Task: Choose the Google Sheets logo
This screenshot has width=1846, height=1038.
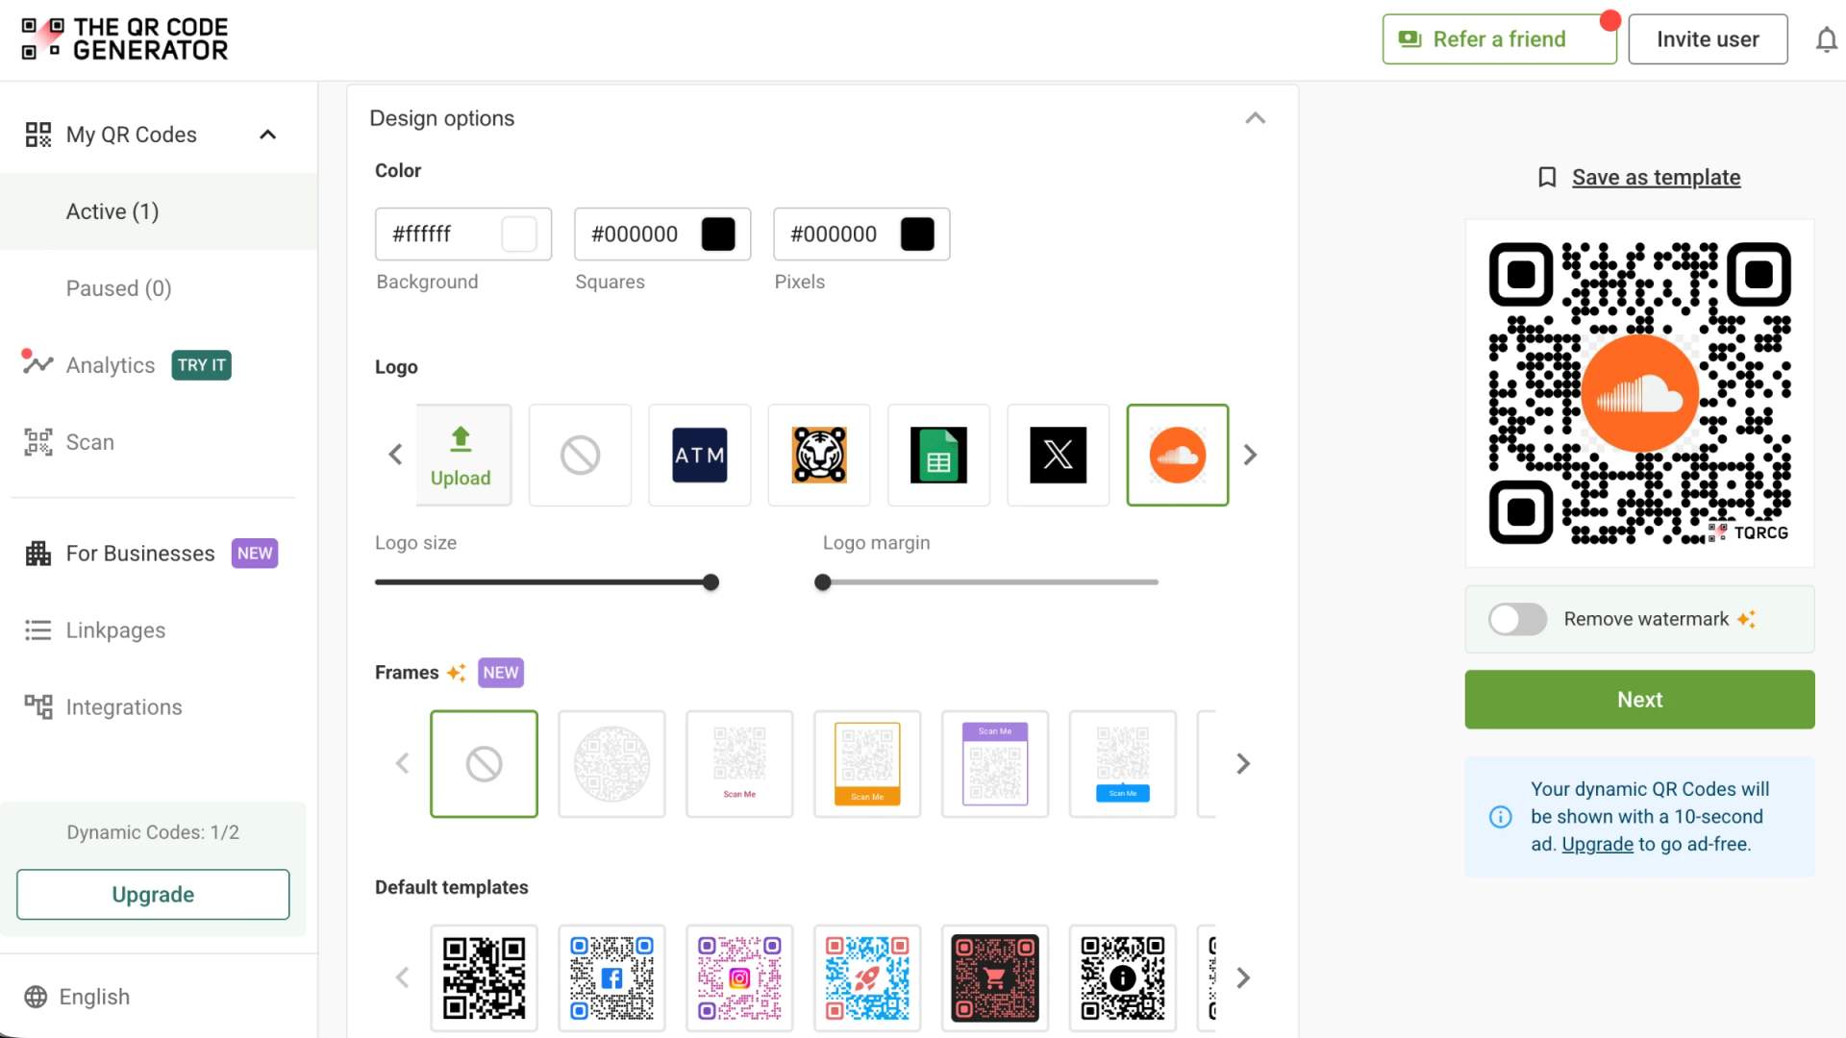Action: (938, 455)
